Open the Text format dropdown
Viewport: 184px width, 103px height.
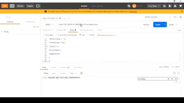[74, 73]
